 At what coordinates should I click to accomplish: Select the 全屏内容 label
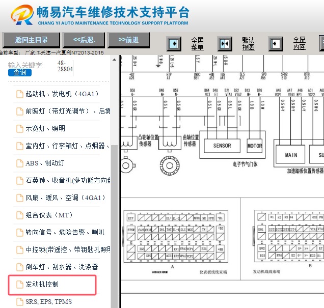click(300, 43)
